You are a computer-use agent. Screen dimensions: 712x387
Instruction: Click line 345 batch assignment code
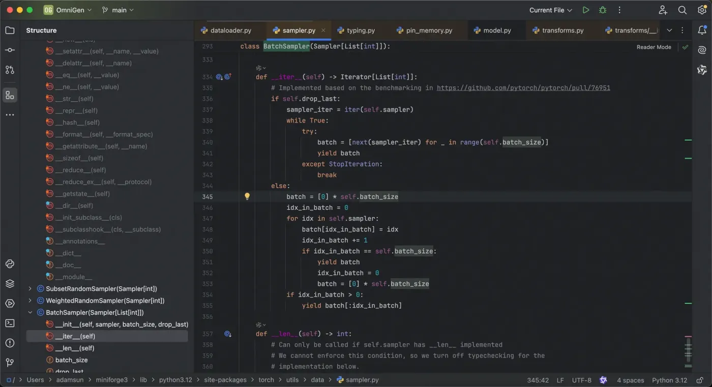point(342,197)
